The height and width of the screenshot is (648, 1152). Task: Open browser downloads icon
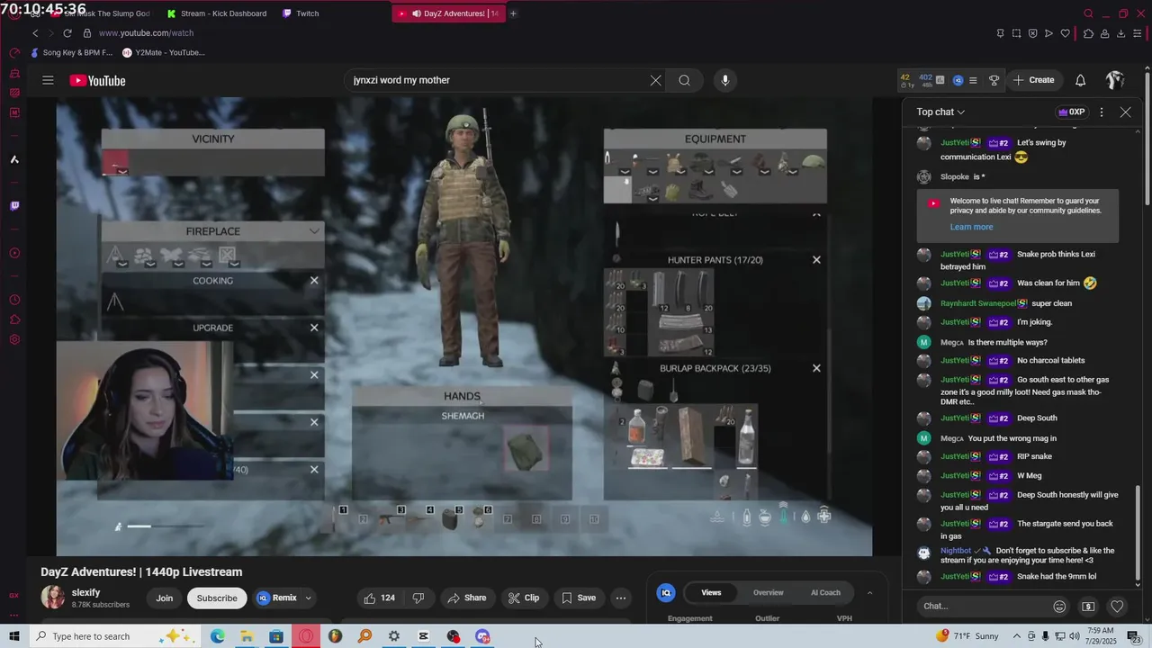1121,33
